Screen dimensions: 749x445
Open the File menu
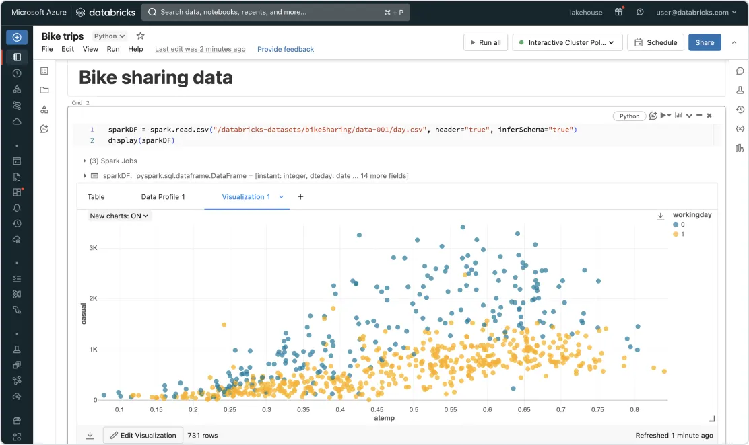tap(46, 49)
